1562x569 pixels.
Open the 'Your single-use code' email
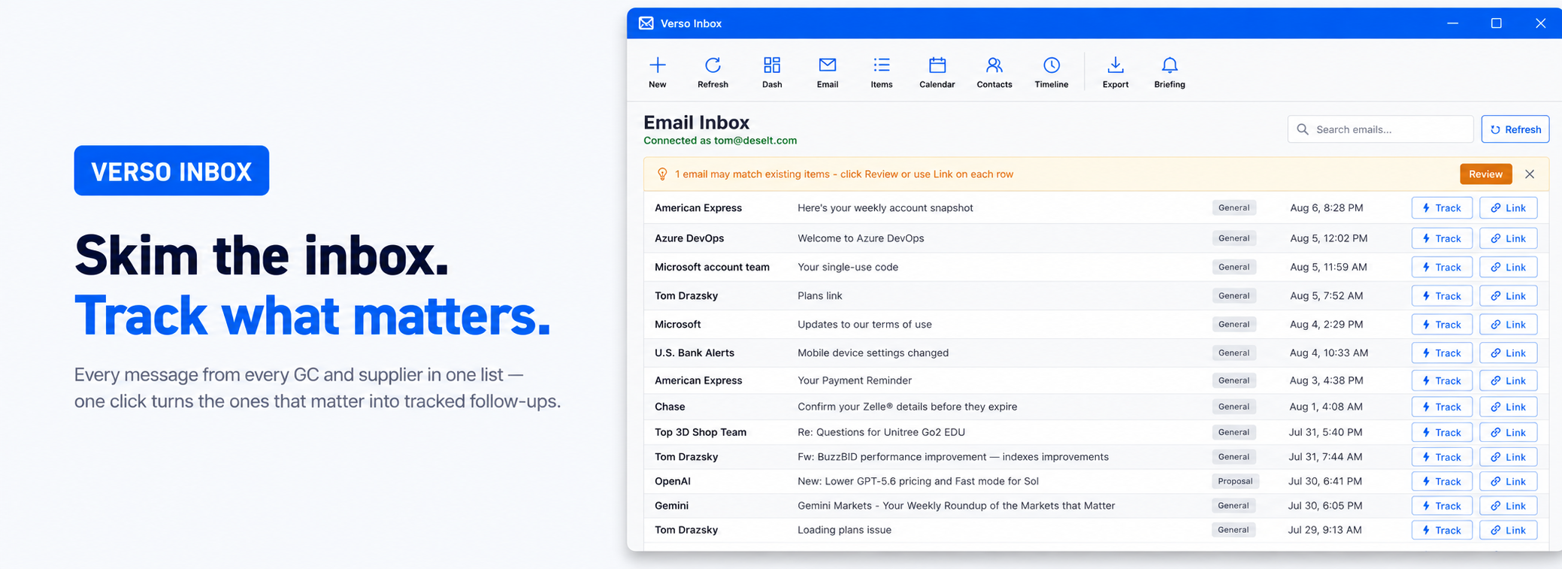848,267
